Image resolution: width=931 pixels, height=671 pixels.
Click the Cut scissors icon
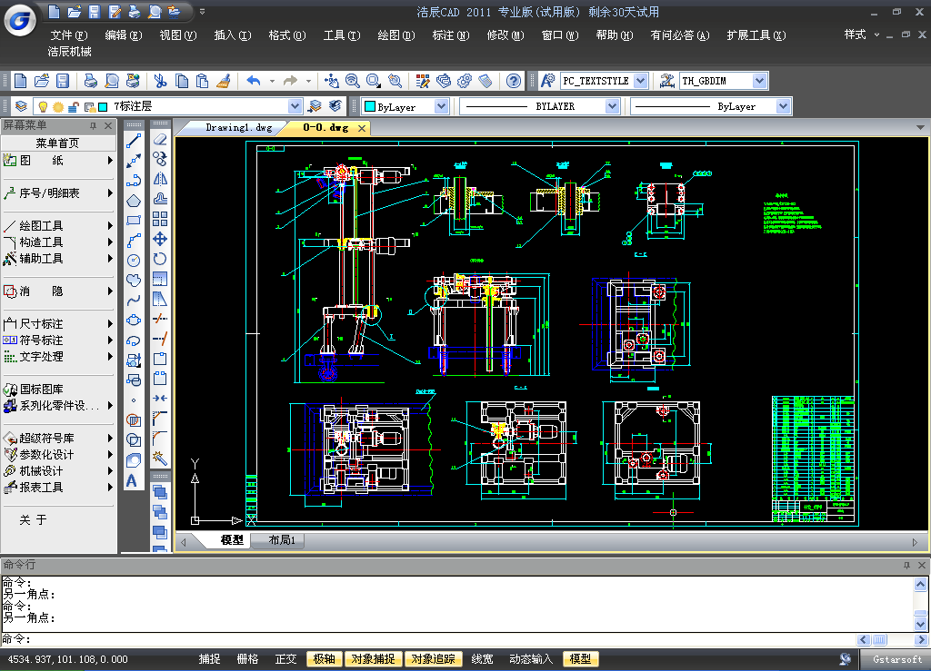click(x=160, y=81)
